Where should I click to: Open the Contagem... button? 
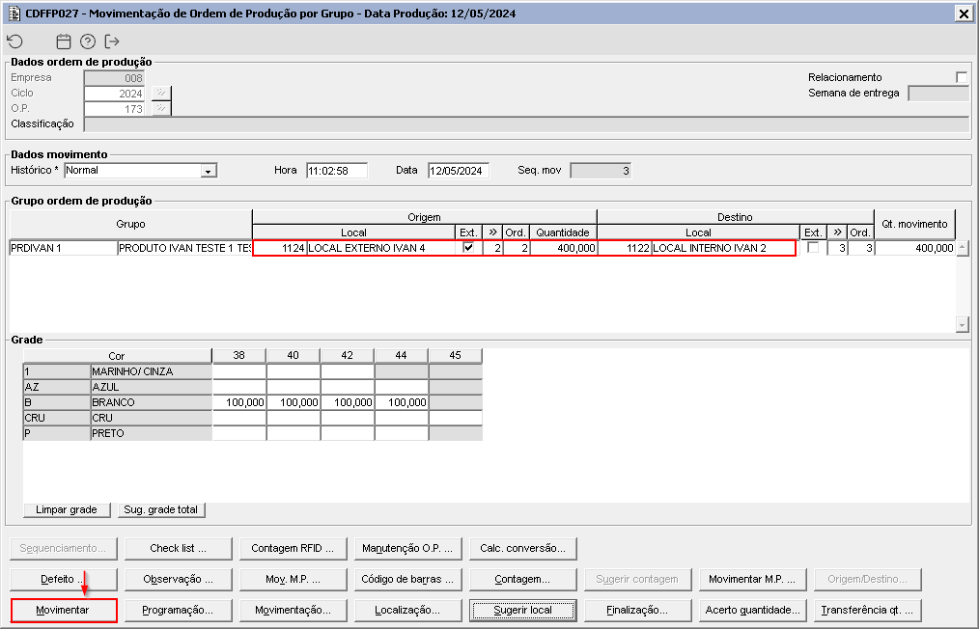click(522, 579)
